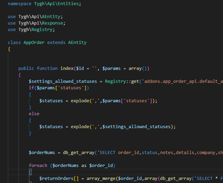
Task: Place cursor on Tygh\Api\Entities namespace path
Action: (58, 4)
